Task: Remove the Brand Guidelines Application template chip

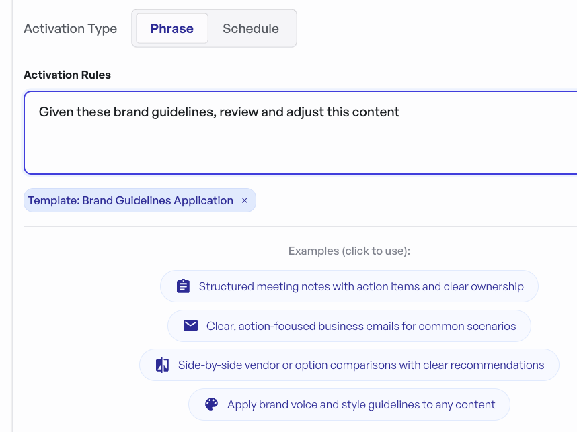Action: pos(245,200)
